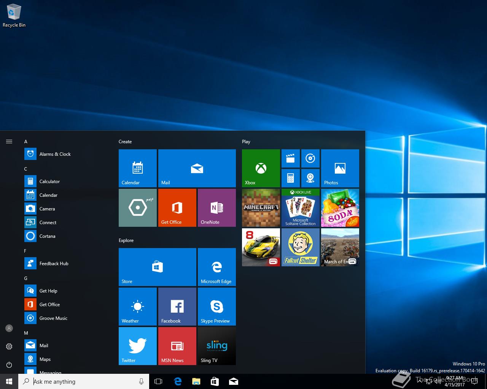Open the Groove Music small tile in Play group

pyautogui.click(x=310, y=158)
